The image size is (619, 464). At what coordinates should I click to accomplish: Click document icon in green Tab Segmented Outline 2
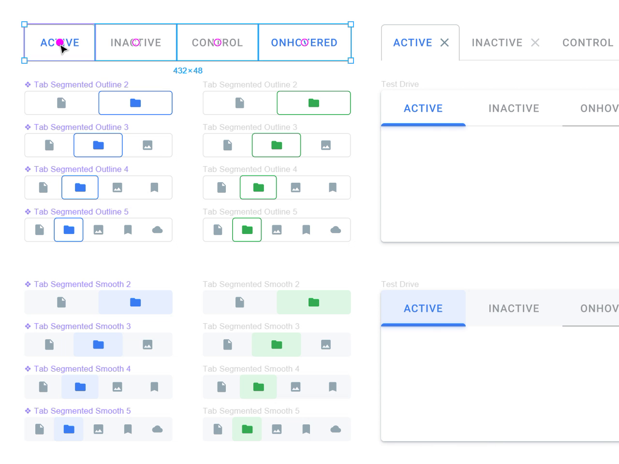(x=240, y=103)
